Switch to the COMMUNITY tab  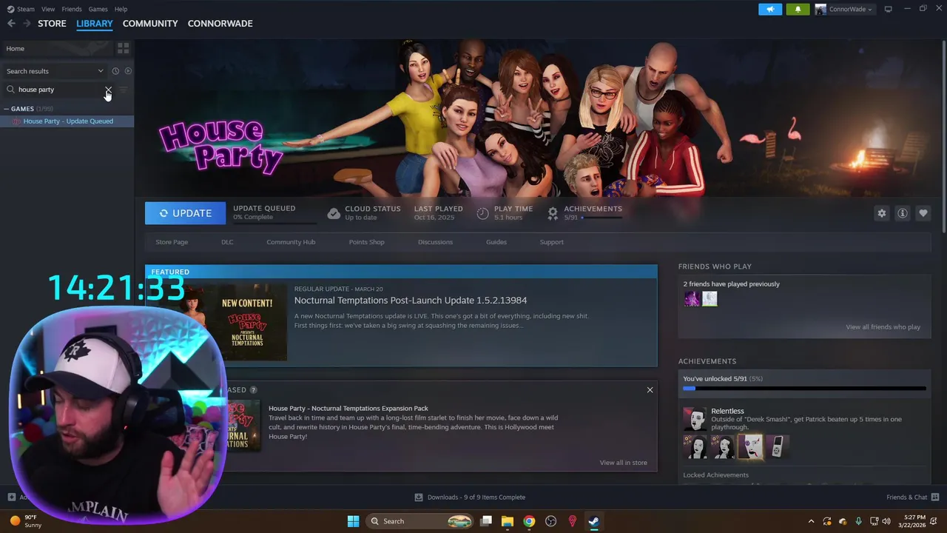pos(150,24)
